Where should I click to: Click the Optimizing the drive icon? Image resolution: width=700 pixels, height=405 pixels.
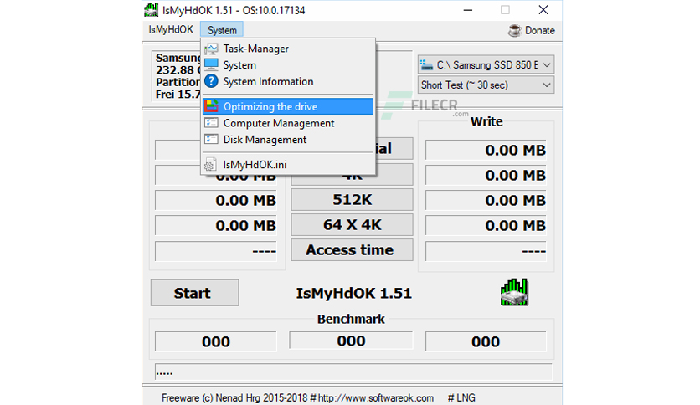point(211,106)
